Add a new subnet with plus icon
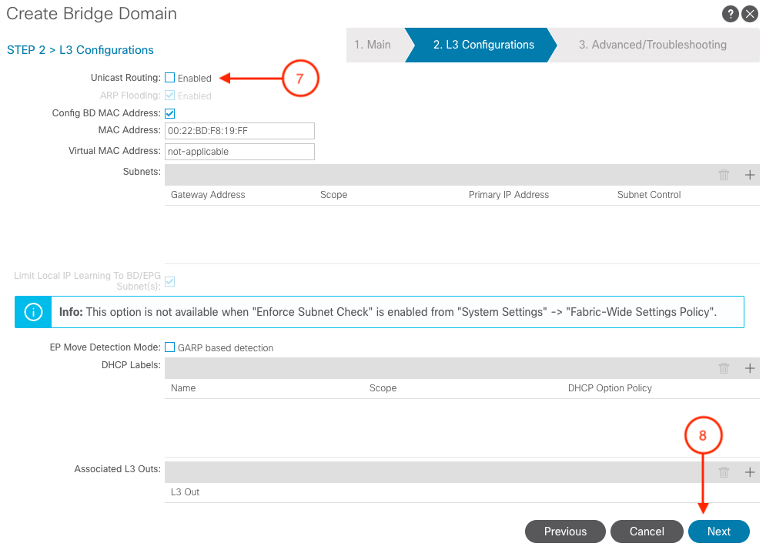This screenshot has height=550, width=766. (750, 175)
